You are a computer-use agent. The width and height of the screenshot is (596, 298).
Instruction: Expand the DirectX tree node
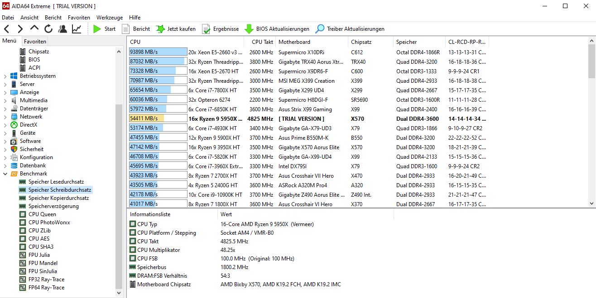click(5, 125)
